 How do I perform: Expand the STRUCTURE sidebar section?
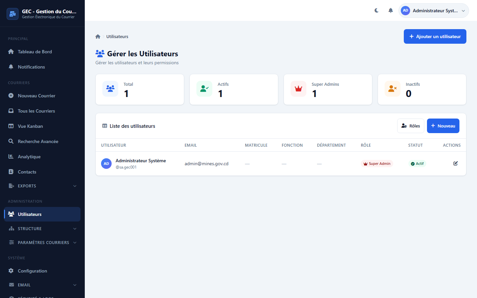pyautogui.click(x=42, y=229)
